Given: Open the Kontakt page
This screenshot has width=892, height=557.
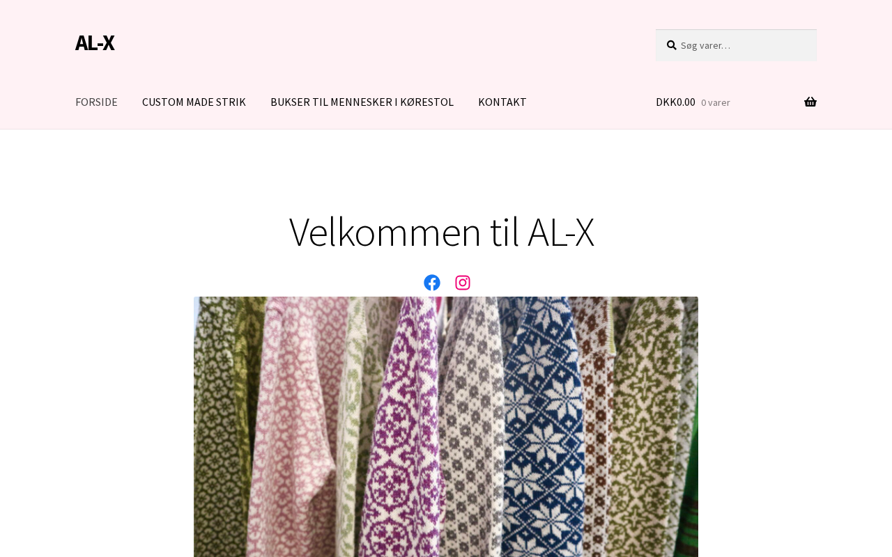Looking at the screenshot, I should point(502,102).
